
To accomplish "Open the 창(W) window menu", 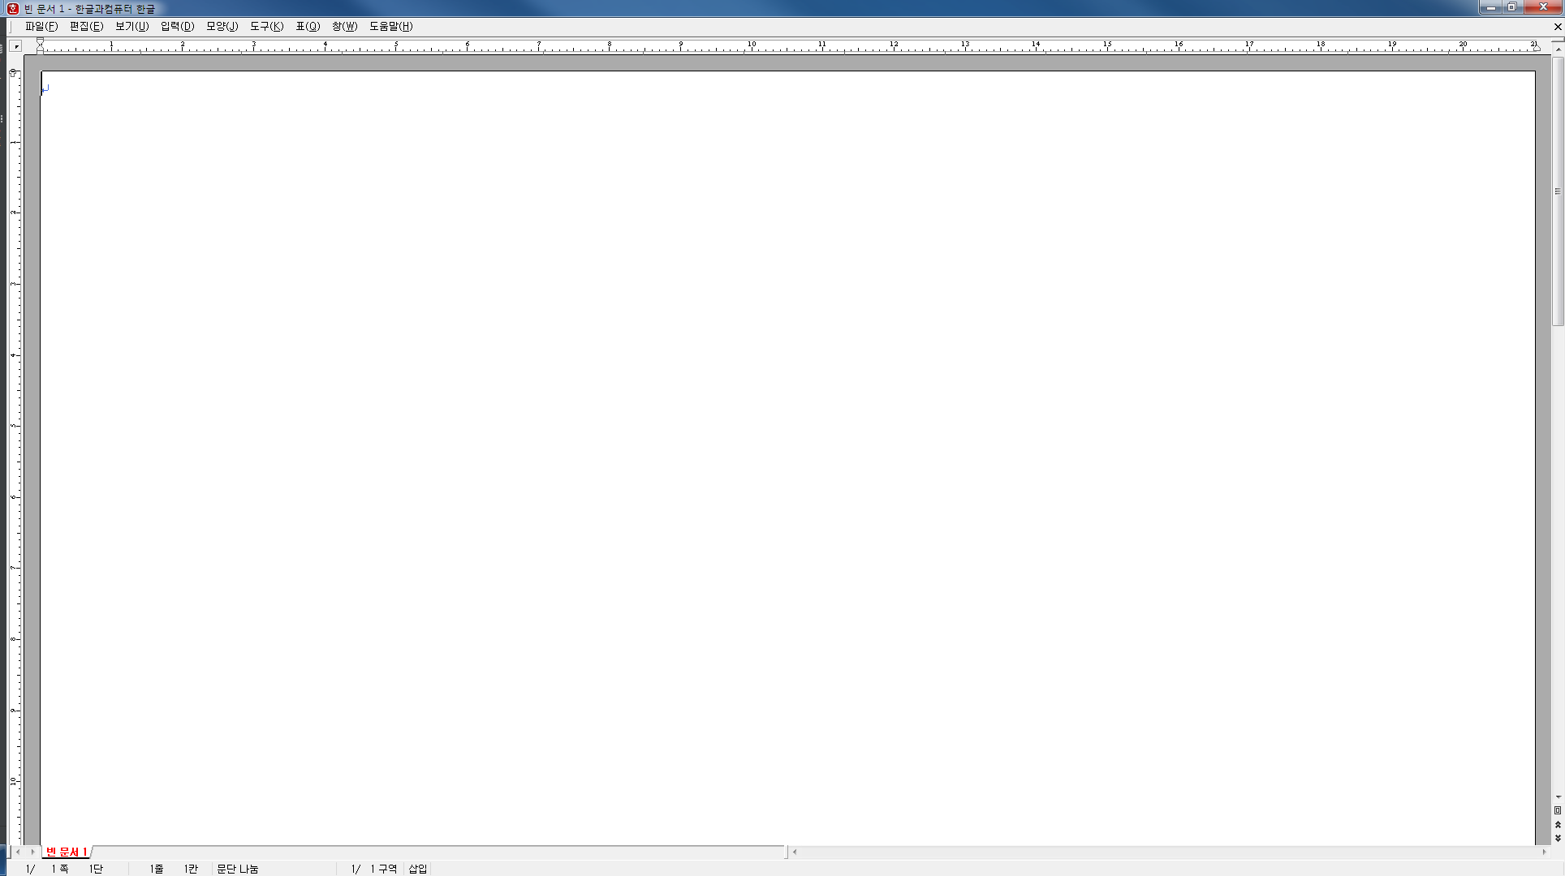I will tap(344, 26).
